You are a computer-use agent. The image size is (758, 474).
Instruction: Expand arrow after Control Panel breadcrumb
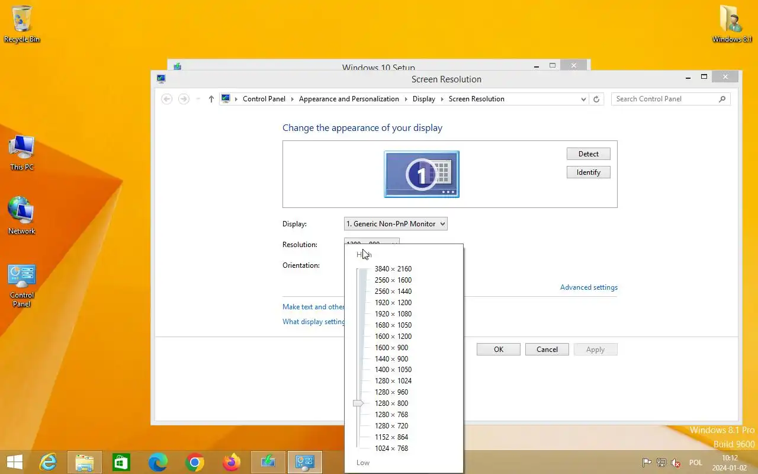coord(292,99)
